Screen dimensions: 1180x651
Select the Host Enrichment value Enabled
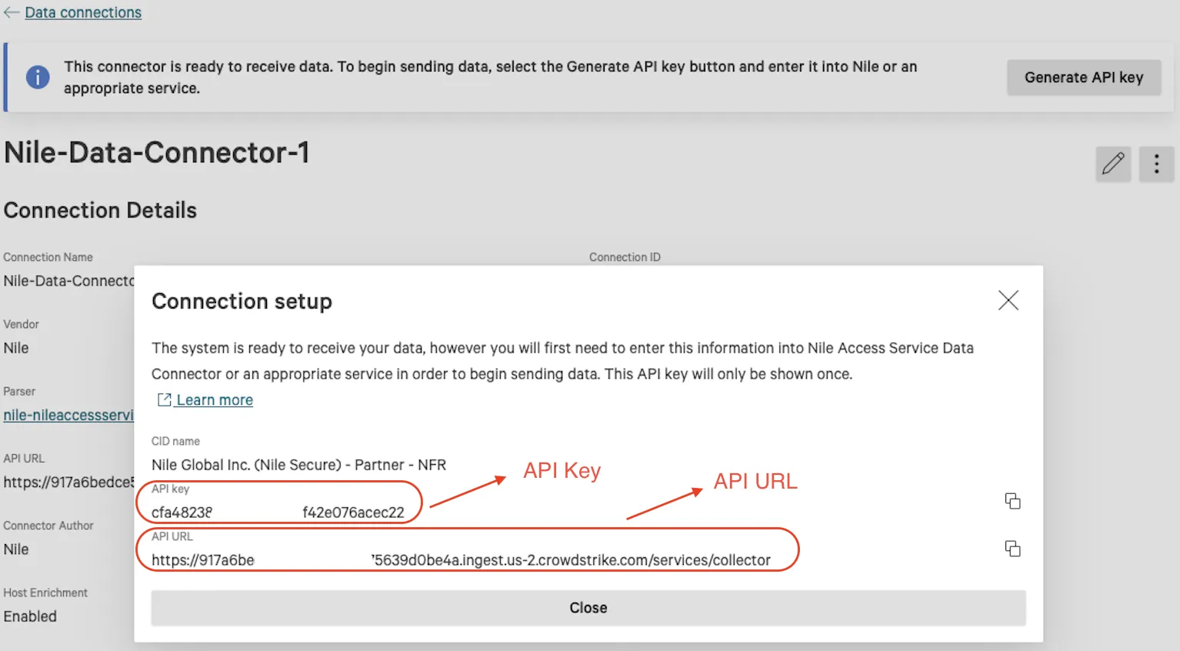(x=30, y=616)
